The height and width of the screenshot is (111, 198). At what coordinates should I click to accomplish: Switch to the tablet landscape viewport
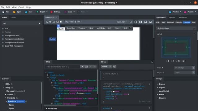(x=140, y=22)
